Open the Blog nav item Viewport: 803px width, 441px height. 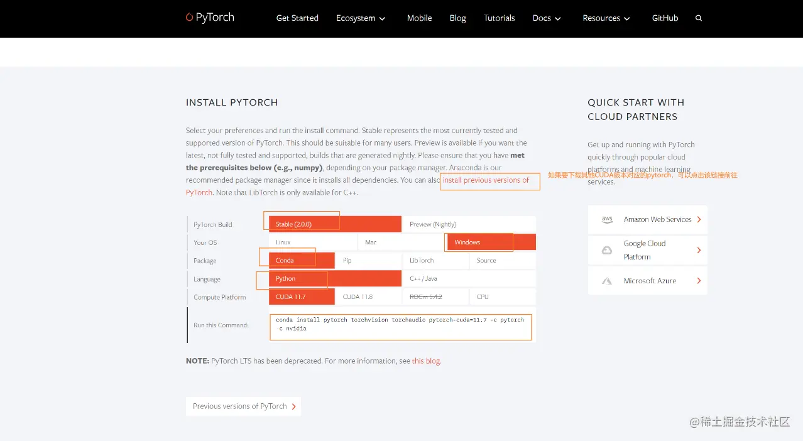(458, 18)
